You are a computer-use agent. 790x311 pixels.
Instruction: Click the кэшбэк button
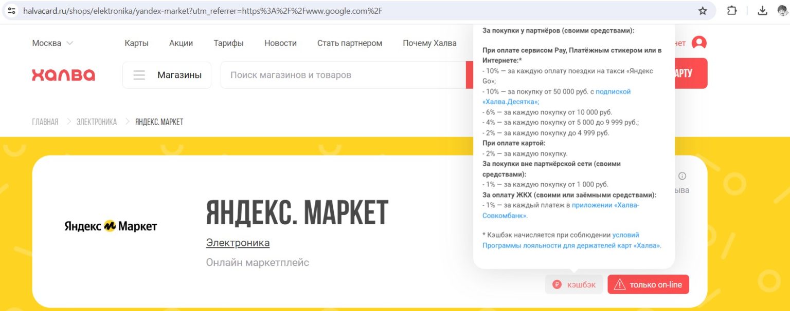point(573,284)
